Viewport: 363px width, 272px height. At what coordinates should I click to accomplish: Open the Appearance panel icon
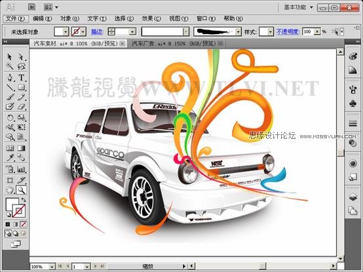click(x=353, y=163)
